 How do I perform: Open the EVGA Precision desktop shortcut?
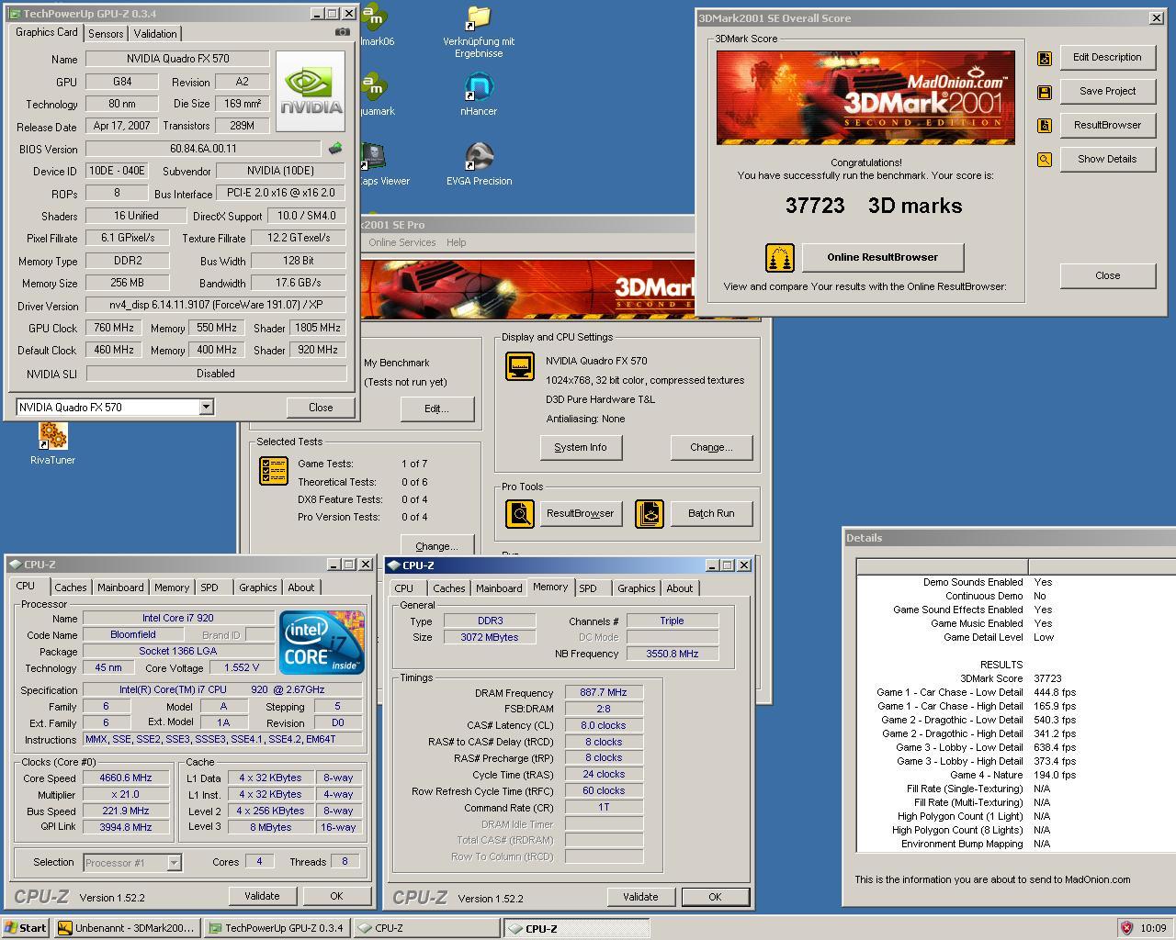click(x=479, y=165)
